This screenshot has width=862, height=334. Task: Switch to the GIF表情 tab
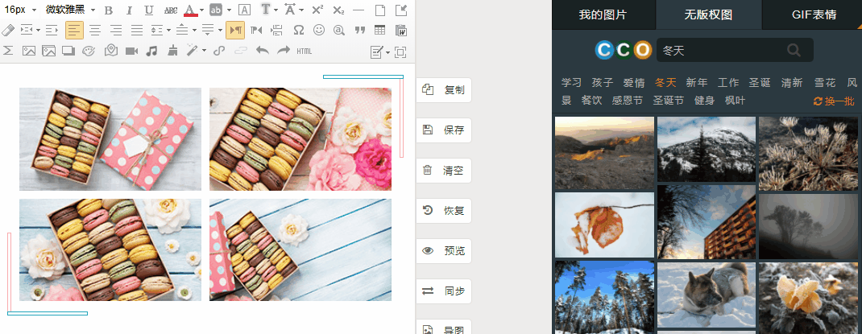(814, 14)
